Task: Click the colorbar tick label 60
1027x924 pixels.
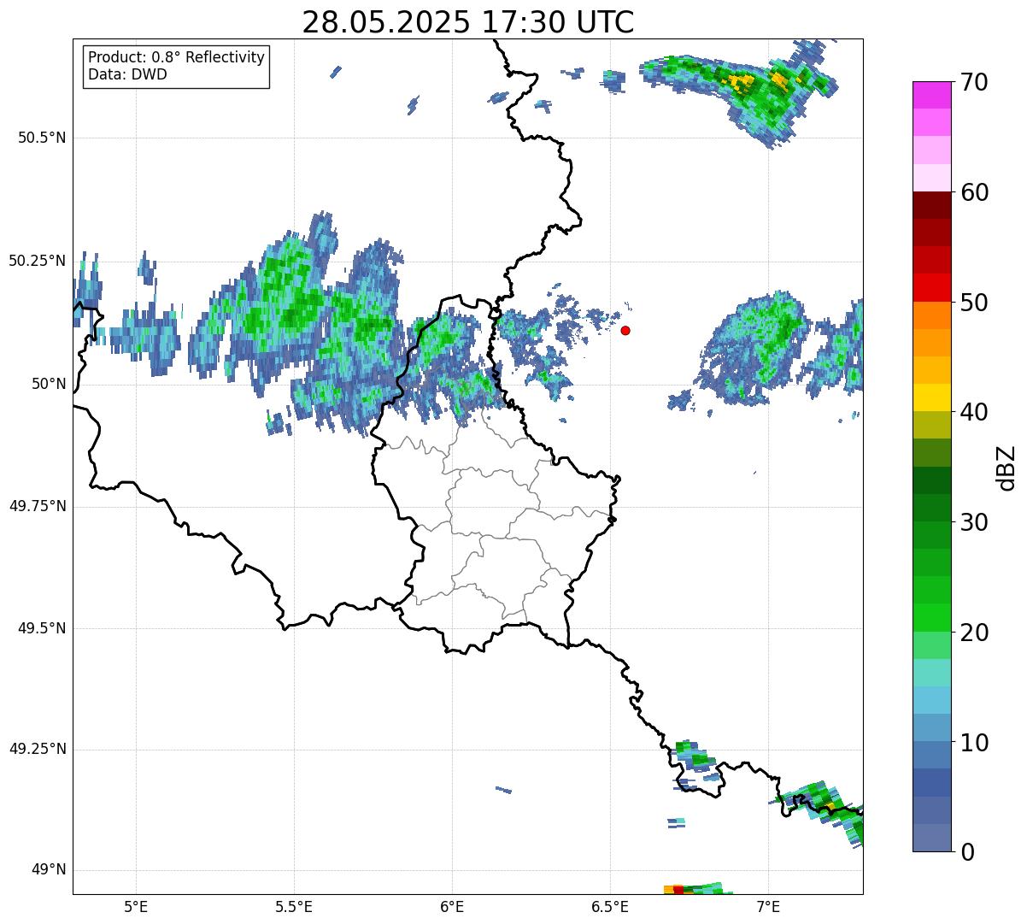Action: [975, 192]
